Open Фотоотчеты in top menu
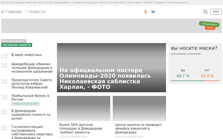Viewport: 223px width, 139px height. point(8,2)
